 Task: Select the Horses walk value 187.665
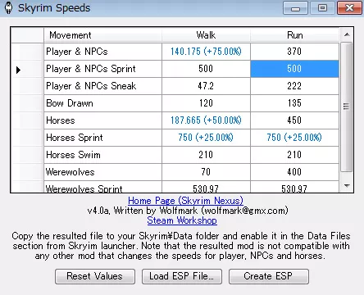206,120
